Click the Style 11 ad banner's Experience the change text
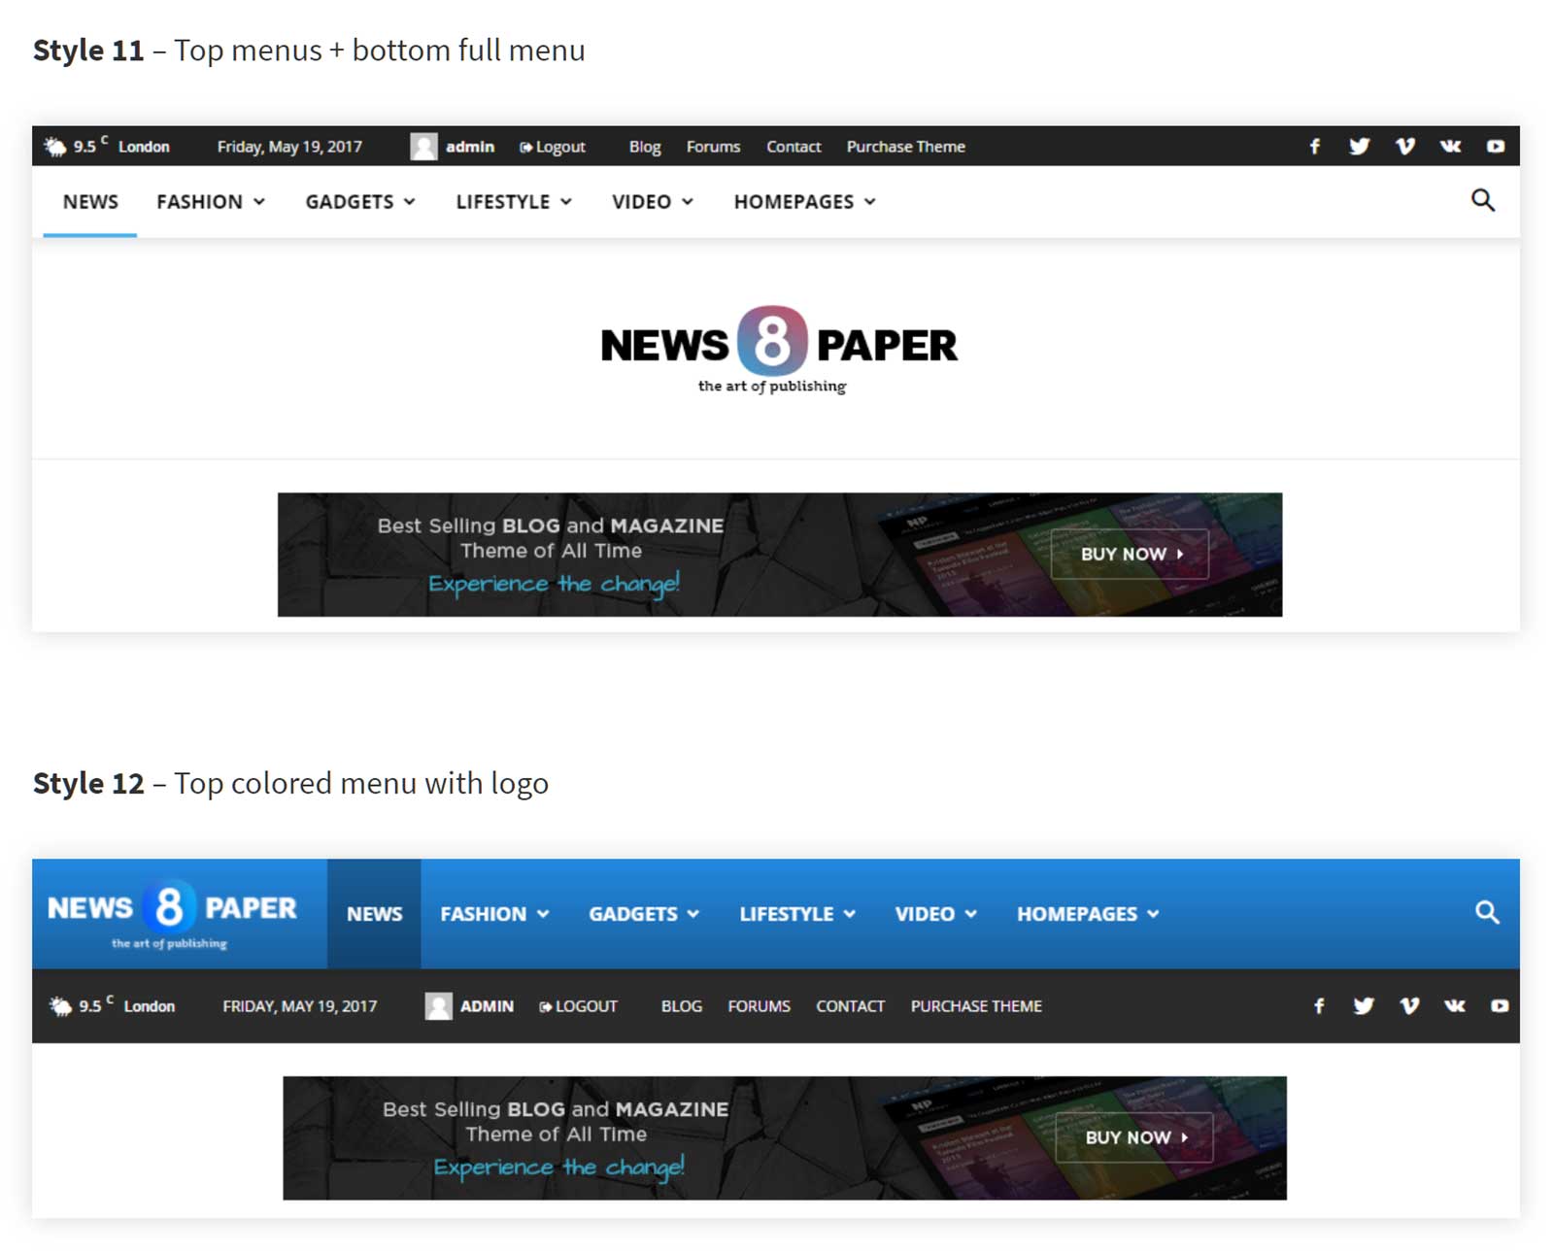Image resolution: width=1554 pixels, height=1253 pixels. coord(554,584)
